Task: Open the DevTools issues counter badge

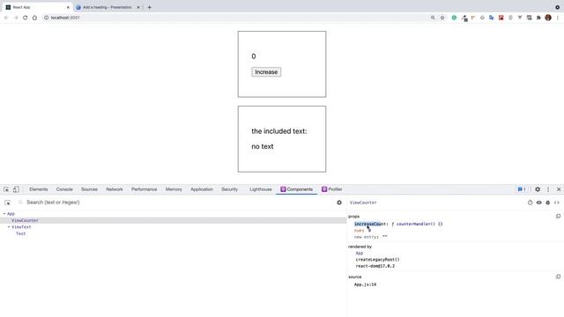Action: pyautogui.click(x=522, y=189)
